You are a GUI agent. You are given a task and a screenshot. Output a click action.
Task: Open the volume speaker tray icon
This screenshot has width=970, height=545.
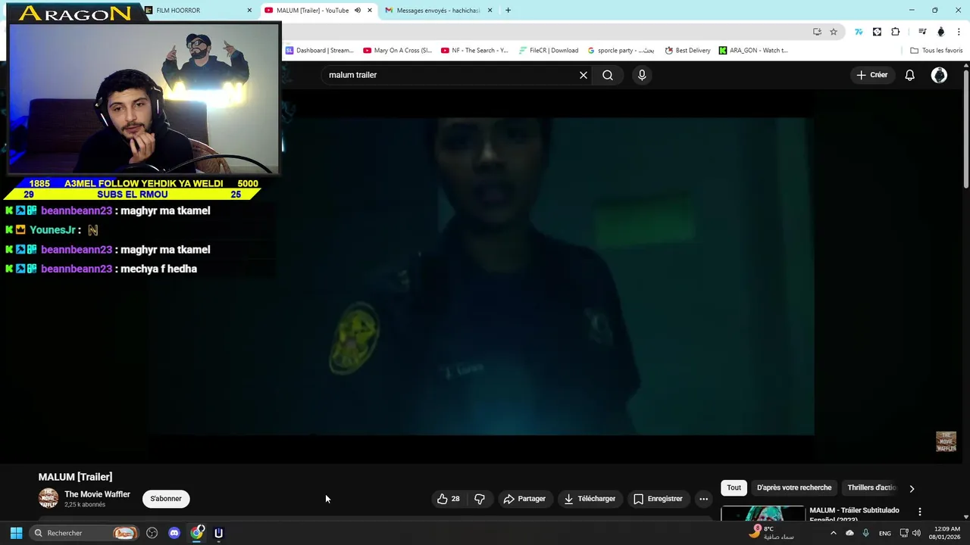[x=916, y=533]
